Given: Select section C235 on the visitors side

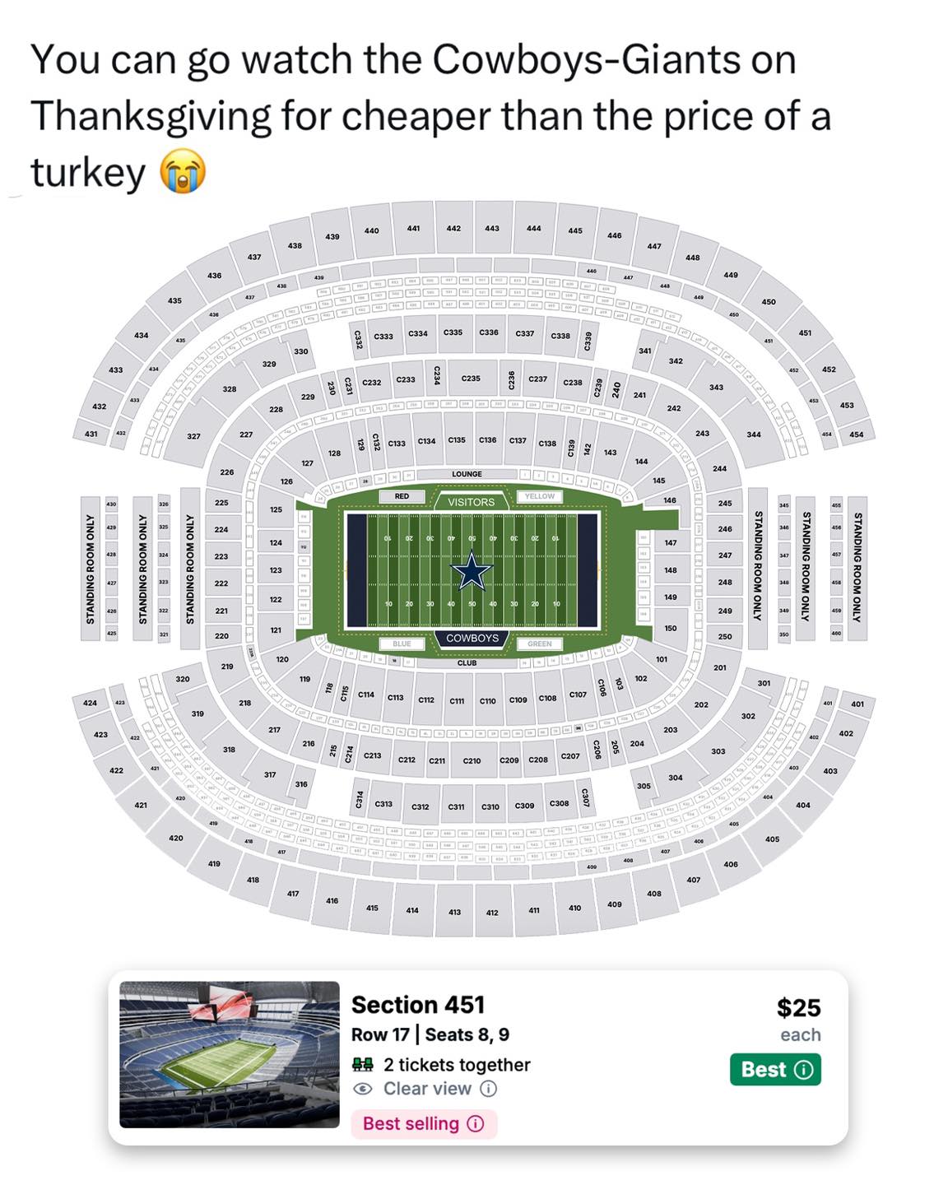Looking at the screenshot, I should point(471,379).
